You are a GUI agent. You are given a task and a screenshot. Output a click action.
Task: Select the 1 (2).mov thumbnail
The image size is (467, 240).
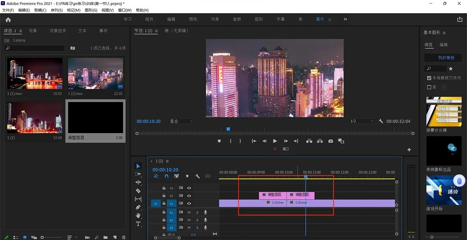click(95, 74)
